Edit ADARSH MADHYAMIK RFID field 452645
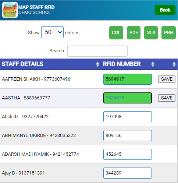This screenshot has height=183, width=178. [x=128, y=154]
